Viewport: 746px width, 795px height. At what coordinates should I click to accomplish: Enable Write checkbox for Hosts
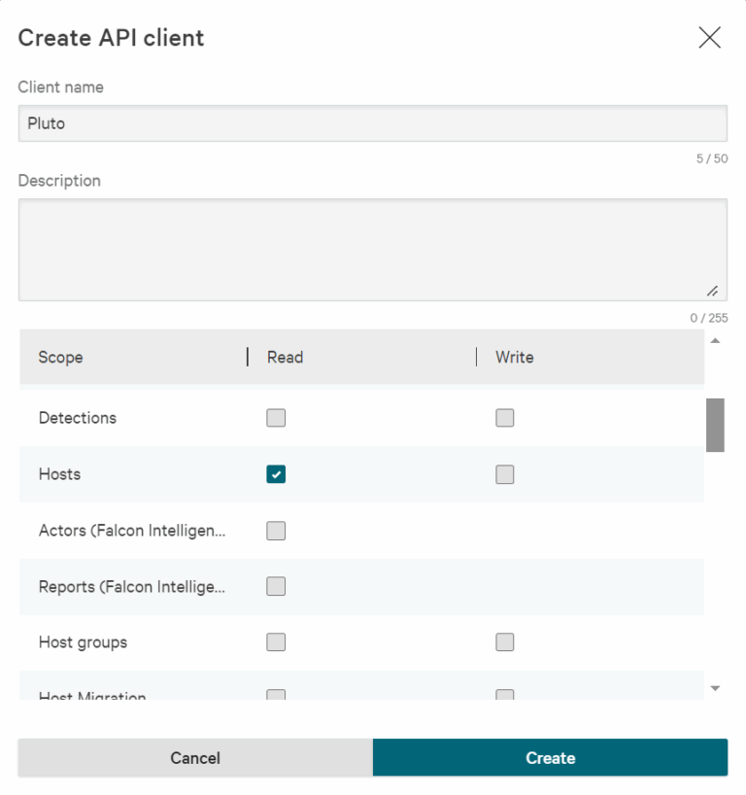pos(504,474)
